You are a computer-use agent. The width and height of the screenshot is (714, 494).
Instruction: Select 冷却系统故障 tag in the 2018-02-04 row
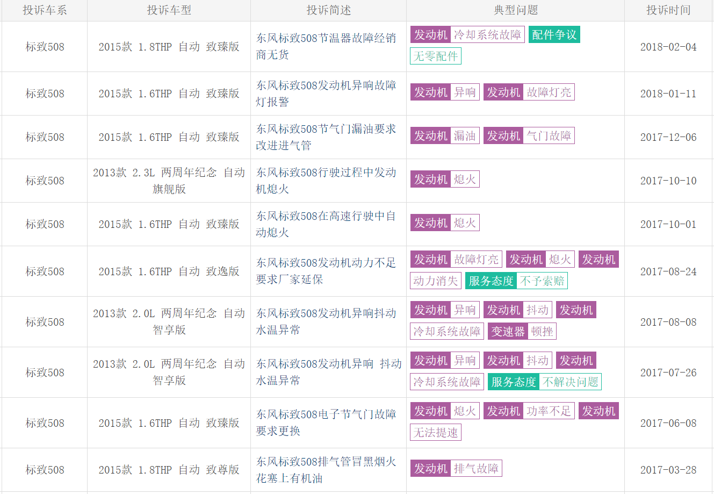pyautogui.click(x=487, y=34)
